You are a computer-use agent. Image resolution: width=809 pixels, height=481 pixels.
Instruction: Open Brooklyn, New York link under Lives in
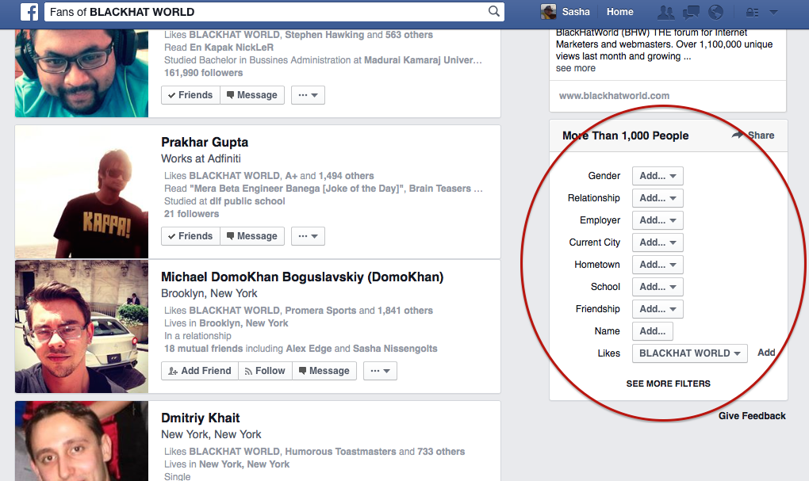pos(243,323)
